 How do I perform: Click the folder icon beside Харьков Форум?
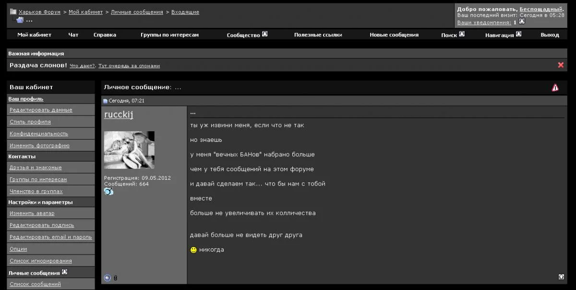coord(13,12)
